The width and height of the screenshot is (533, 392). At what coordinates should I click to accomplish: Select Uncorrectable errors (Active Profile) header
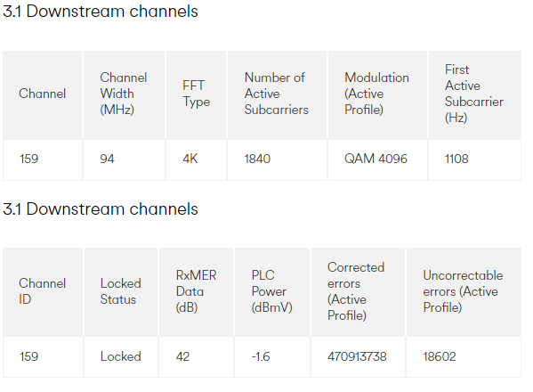(x=463, y=291)
